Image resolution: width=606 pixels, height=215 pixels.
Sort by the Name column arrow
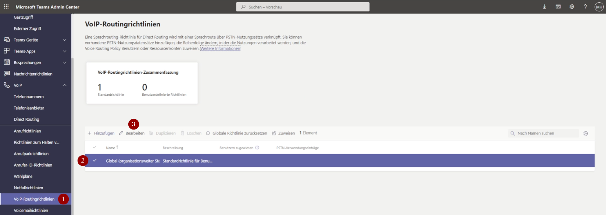point(117,147)
